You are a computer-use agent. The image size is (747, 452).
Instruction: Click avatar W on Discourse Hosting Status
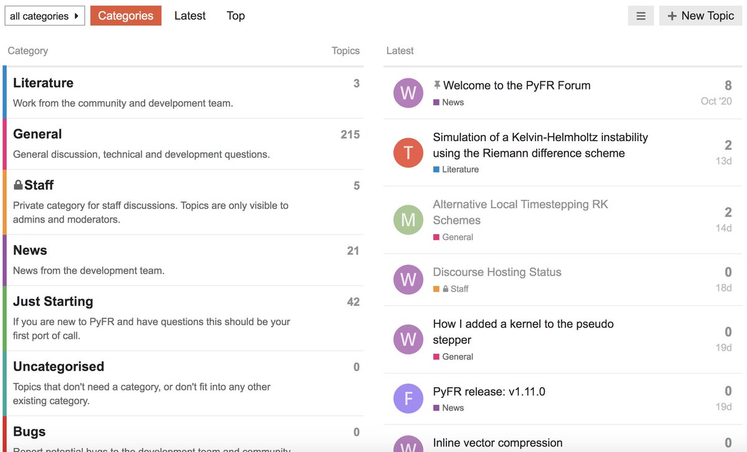(x=408, y=280)
